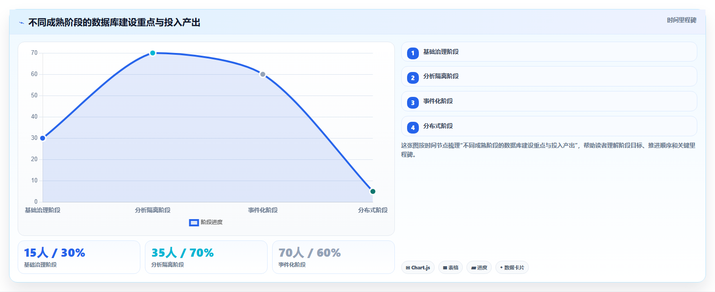715x292 pixels.
Task: Select step 1 基础治理阶段 in list
Action: pyautogui.click(x=549, y=52)
